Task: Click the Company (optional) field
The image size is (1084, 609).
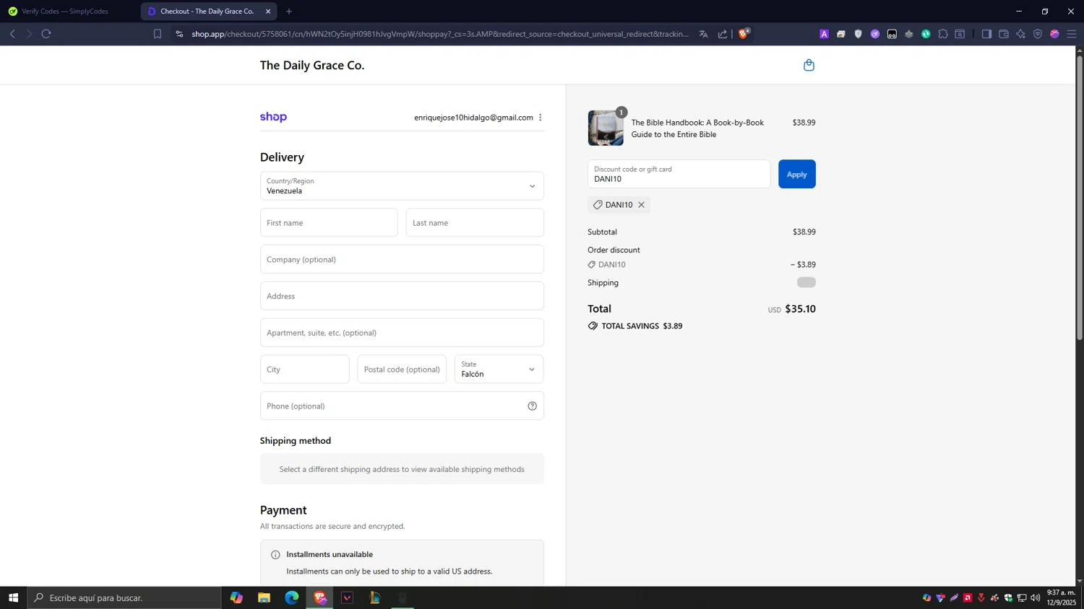Action: [x=402, y=259]
